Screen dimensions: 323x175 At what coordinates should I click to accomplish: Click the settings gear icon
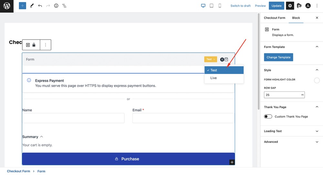(x=290, y=6)
